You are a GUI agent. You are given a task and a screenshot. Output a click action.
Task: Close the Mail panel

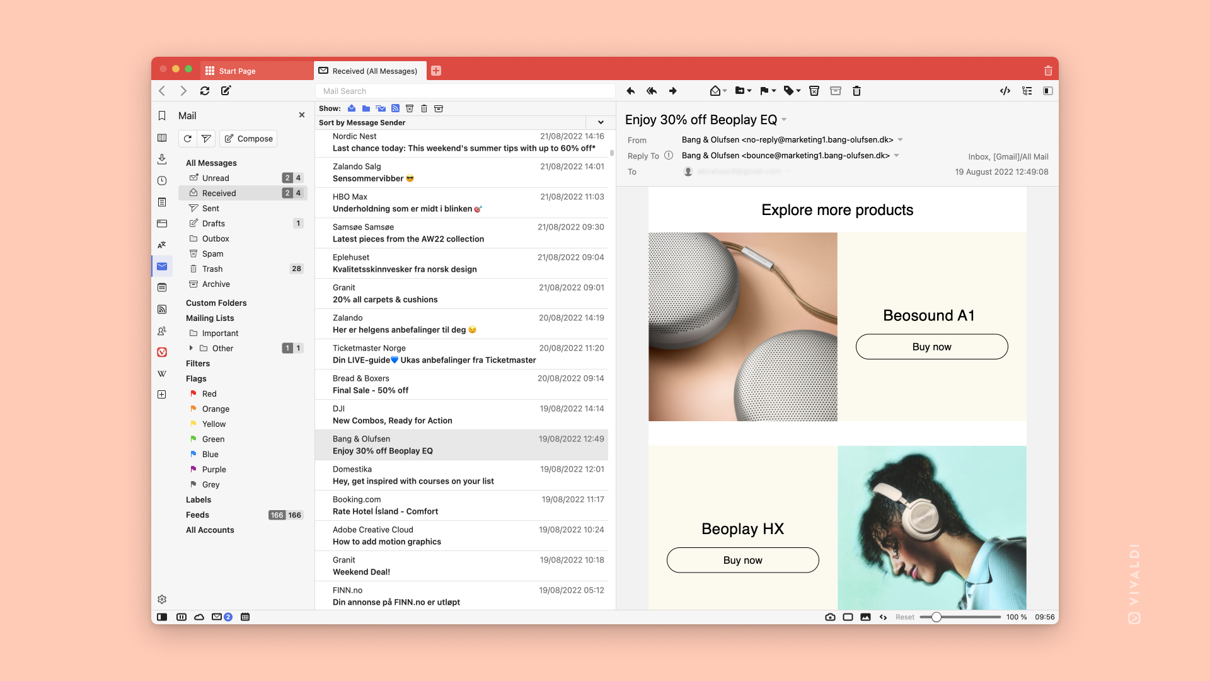click(302, 115)
